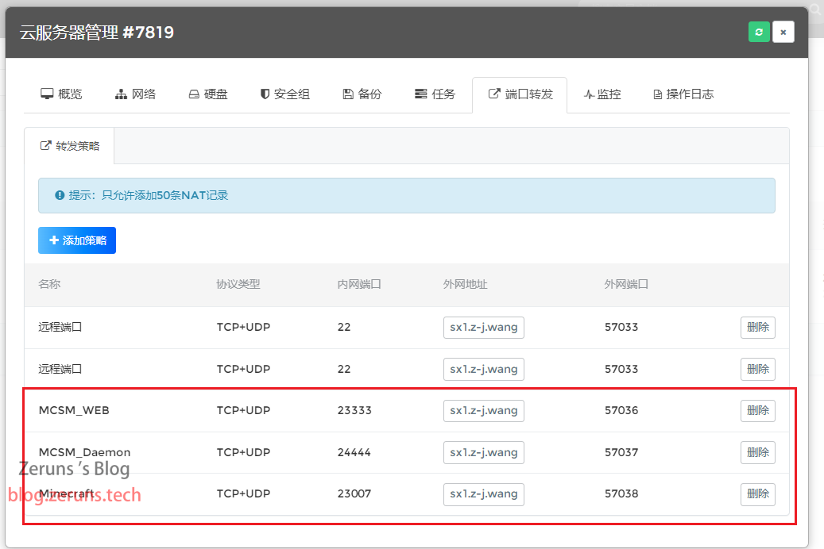824x549 pixels.
Task: Click the 内网端口 column header
Action: [x=359, y=284]
